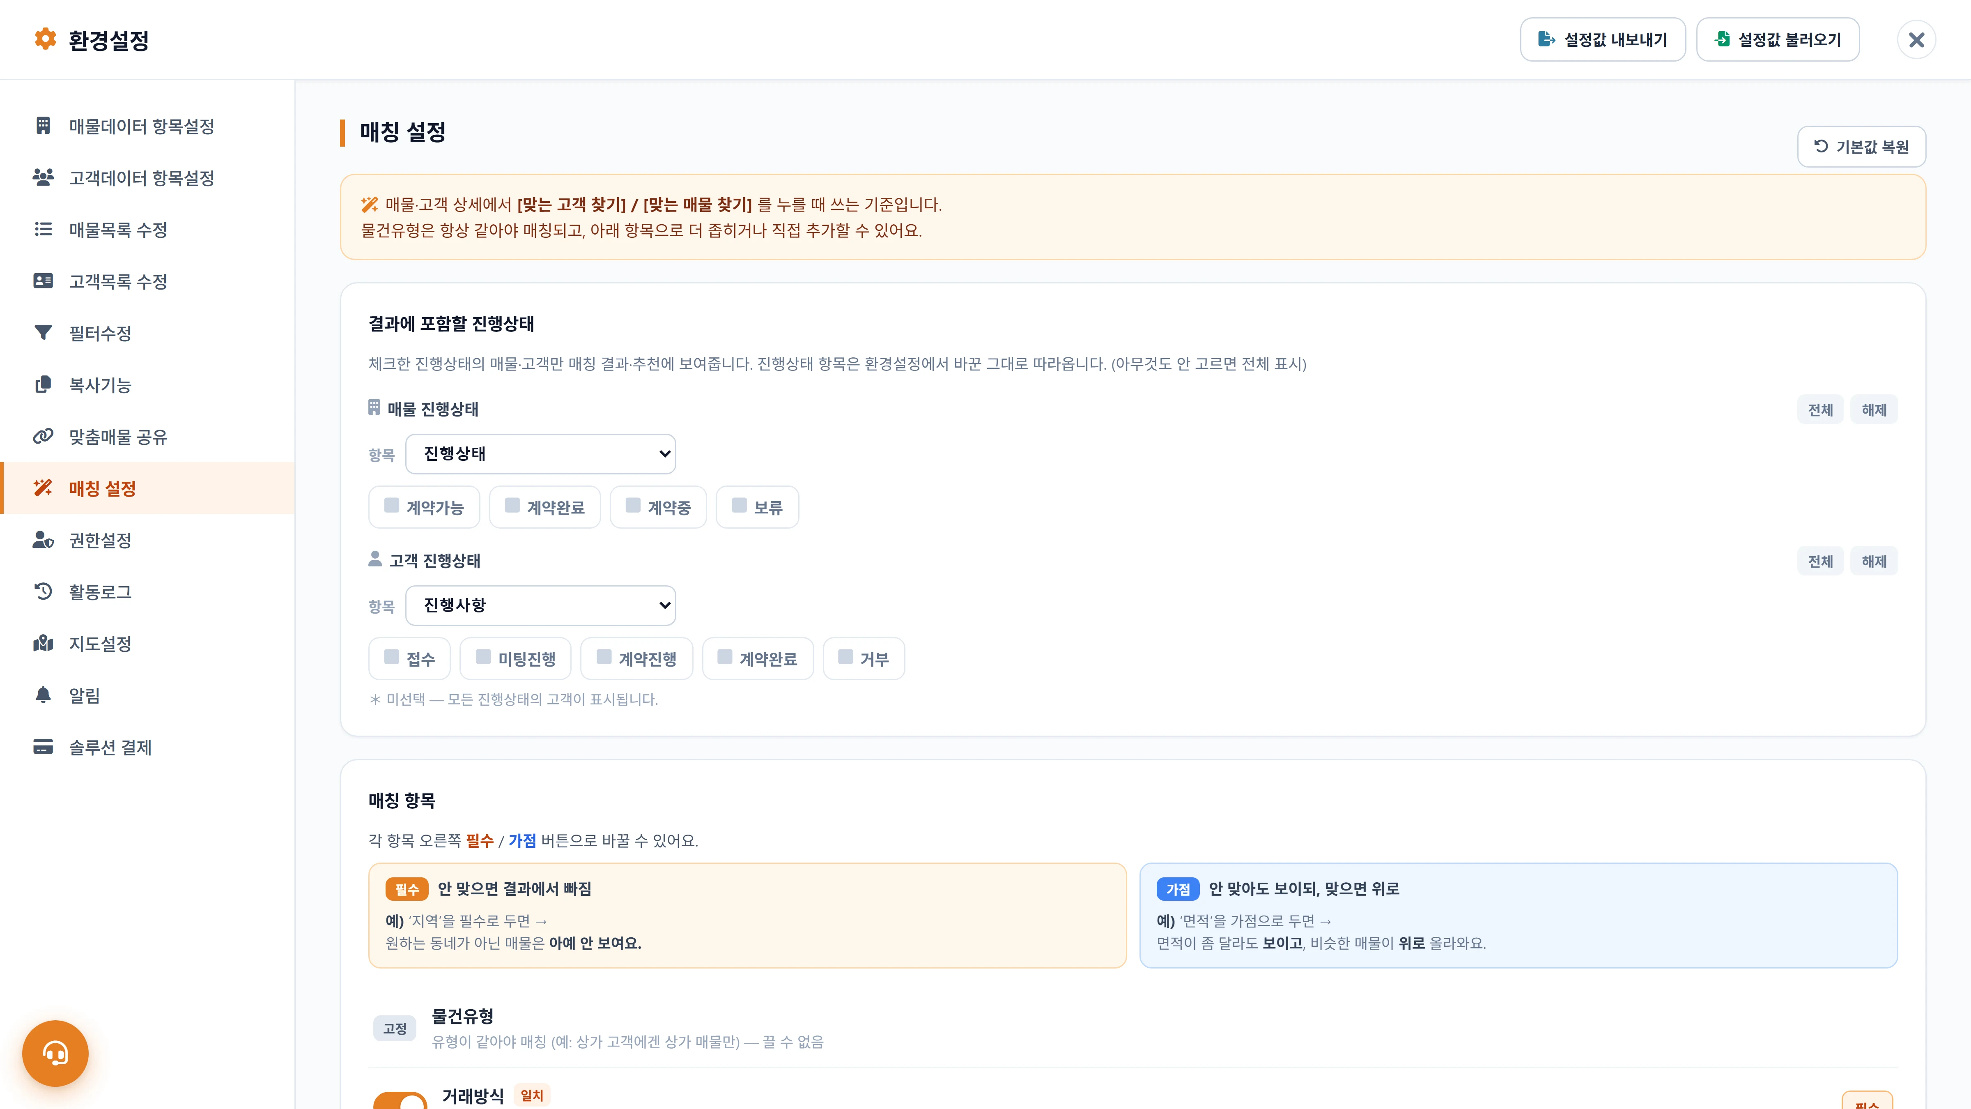Open the headset support chat button
The height and width of the screenshot is (1109, 1971).
pyautogui.click(x=55, y=1053)
